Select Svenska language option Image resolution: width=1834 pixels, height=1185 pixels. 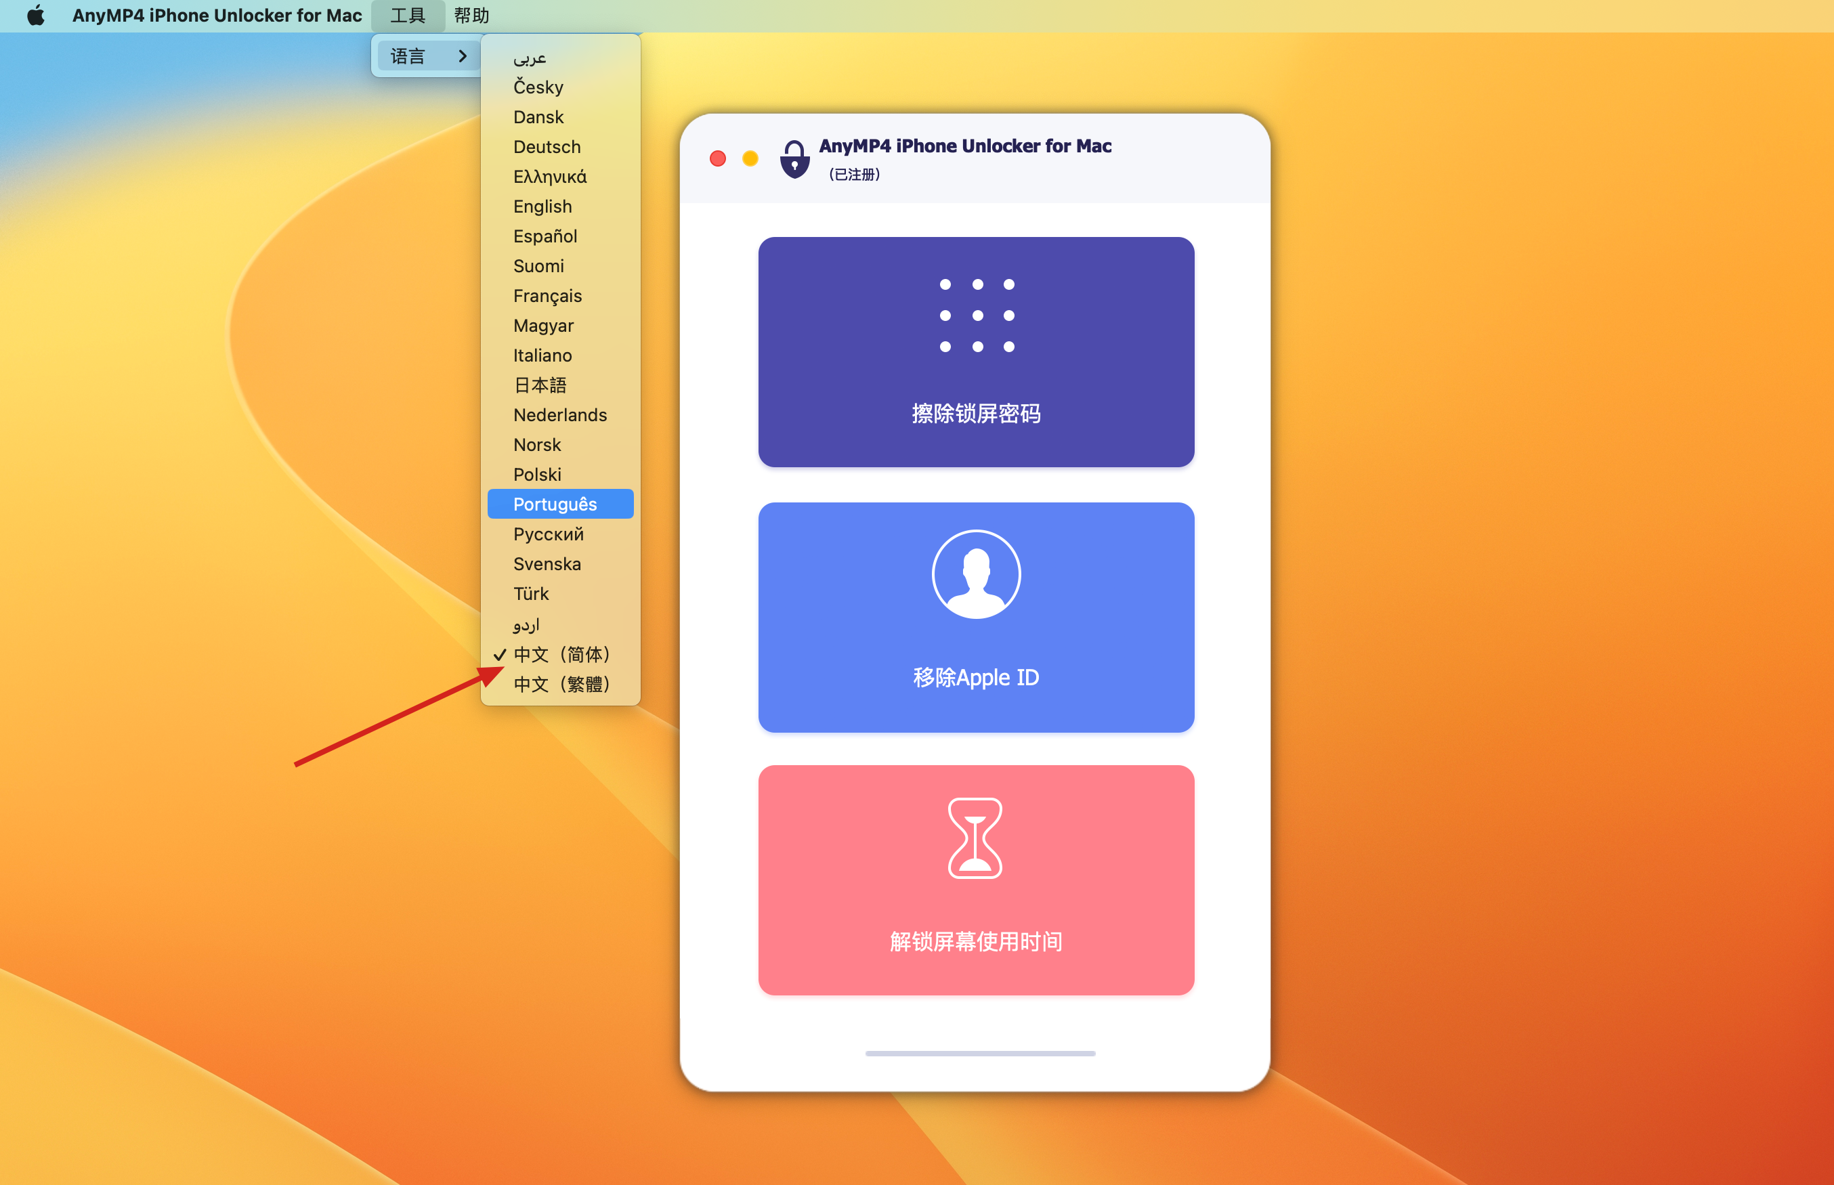[561, 564]
